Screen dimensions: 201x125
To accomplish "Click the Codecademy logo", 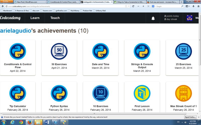I will 10,18.
